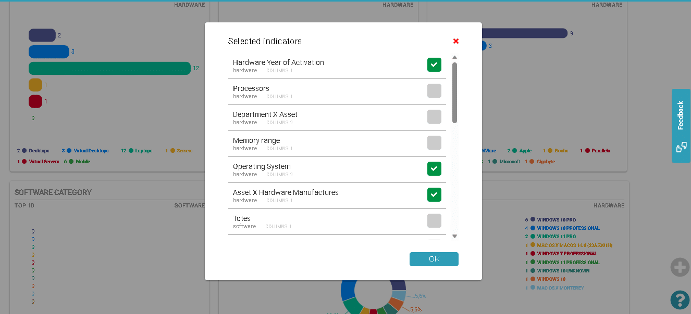
Task: Click the Operating System indicator name
Action: click(x=262, y=166)
